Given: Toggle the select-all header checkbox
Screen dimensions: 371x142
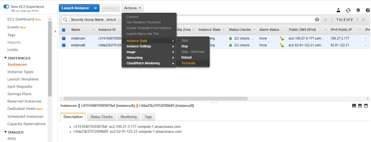Looking at the screenshot, I should click(x=64, y=30).
